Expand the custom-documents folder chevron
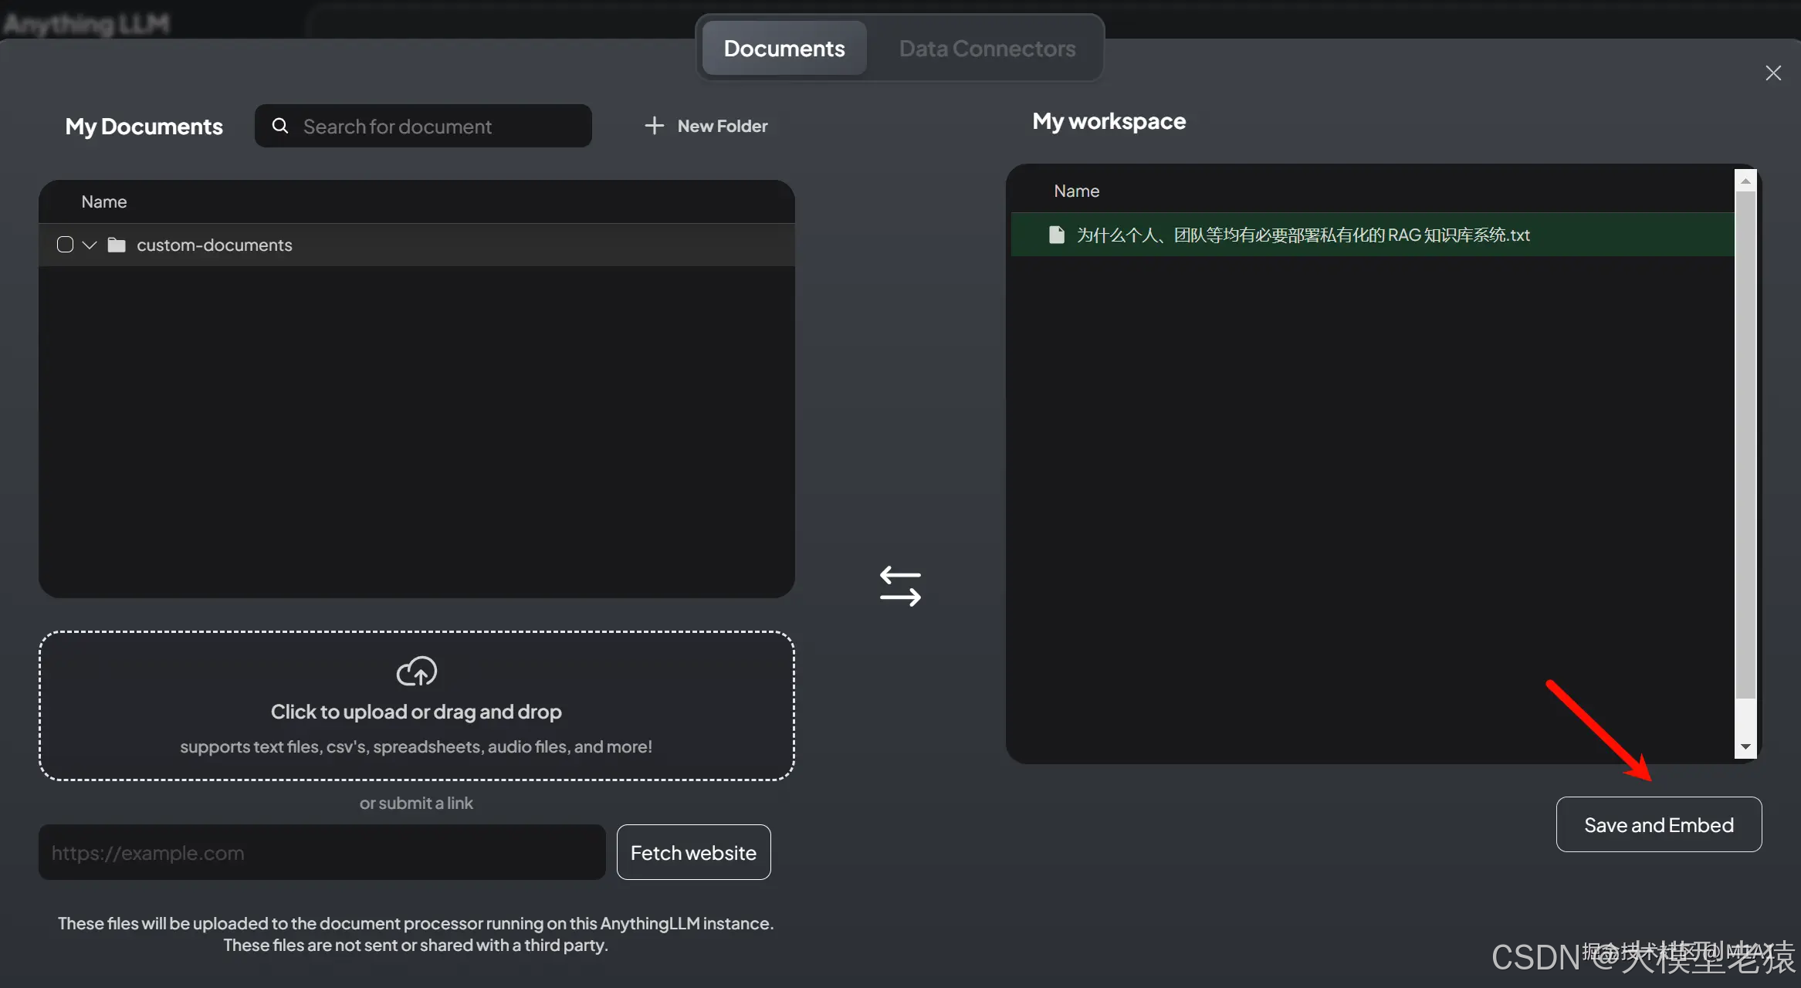 [90, 245]
